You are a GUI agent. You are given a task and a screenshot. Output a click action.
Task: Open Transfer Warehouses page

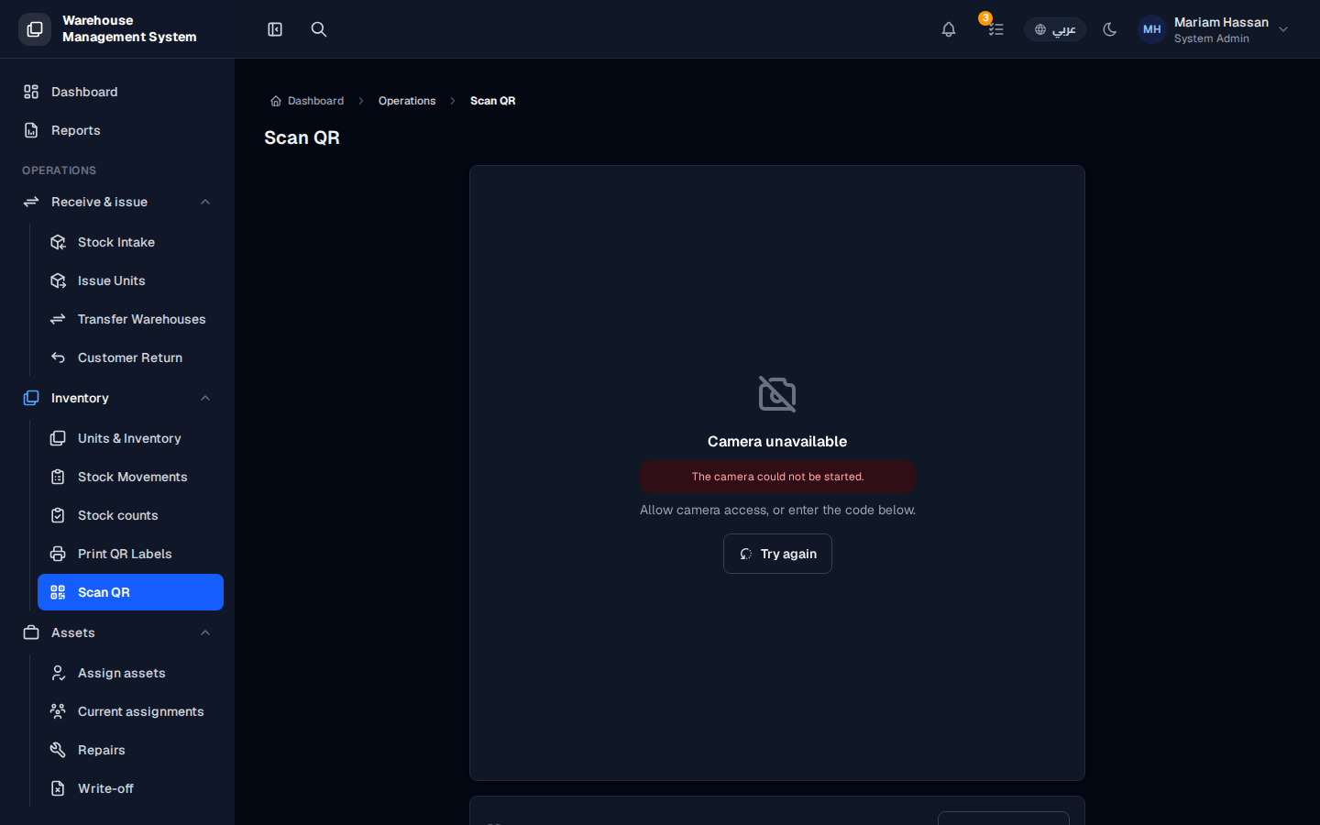pyautogui.click(x=130, y=319)
